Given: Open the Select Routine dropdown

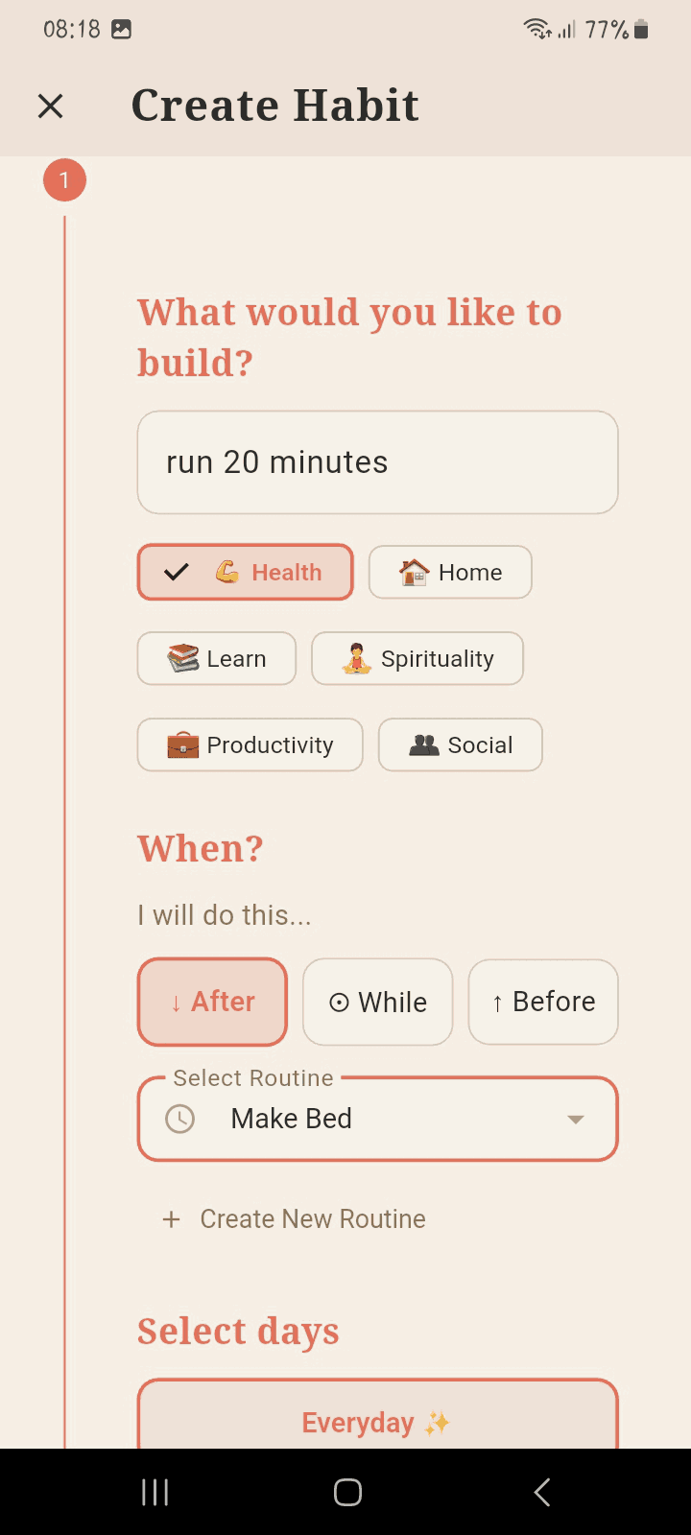Looking at the screenshot, I should pyautogui.click(x=377, y=1118).
